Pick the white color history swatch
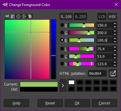 (72, 82)
